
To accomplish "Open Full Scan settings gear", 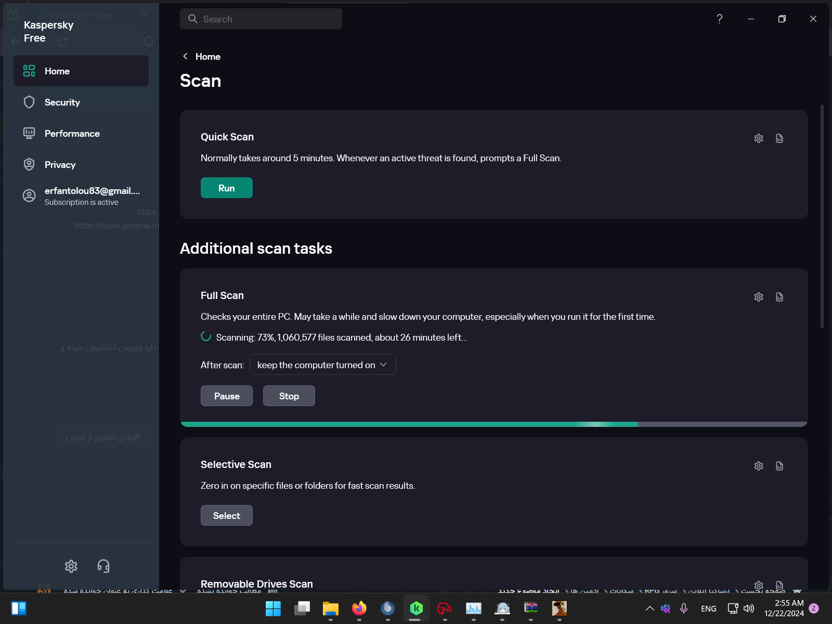I will click(x=759, y=297).
